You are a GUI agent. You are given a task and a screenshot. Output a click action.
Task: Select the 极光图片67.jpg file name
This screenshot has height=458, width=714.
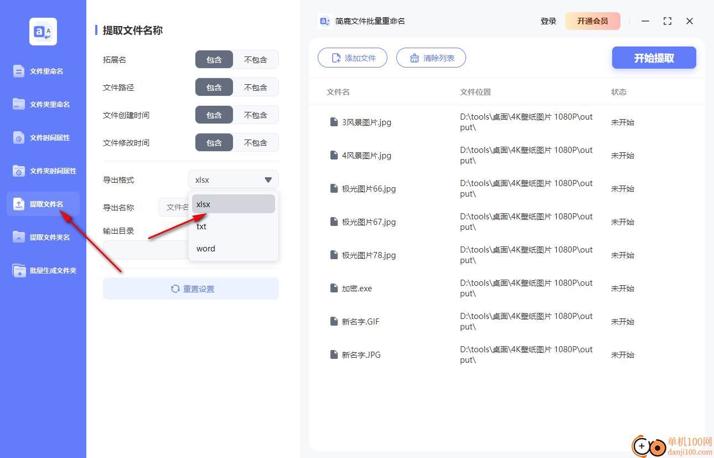[369, 222]
